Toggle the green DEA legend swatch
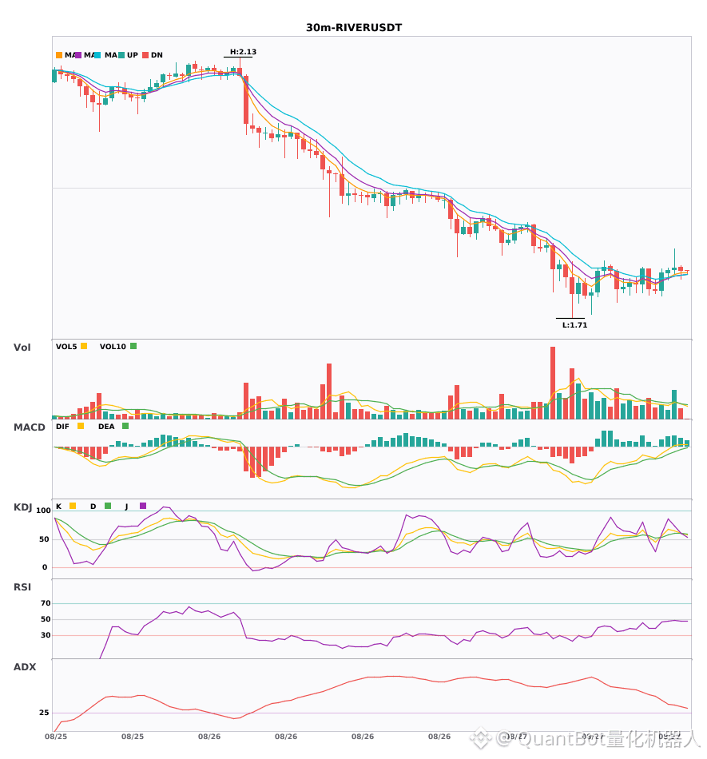This screenshot has height=759, width=707. point(125,426)
